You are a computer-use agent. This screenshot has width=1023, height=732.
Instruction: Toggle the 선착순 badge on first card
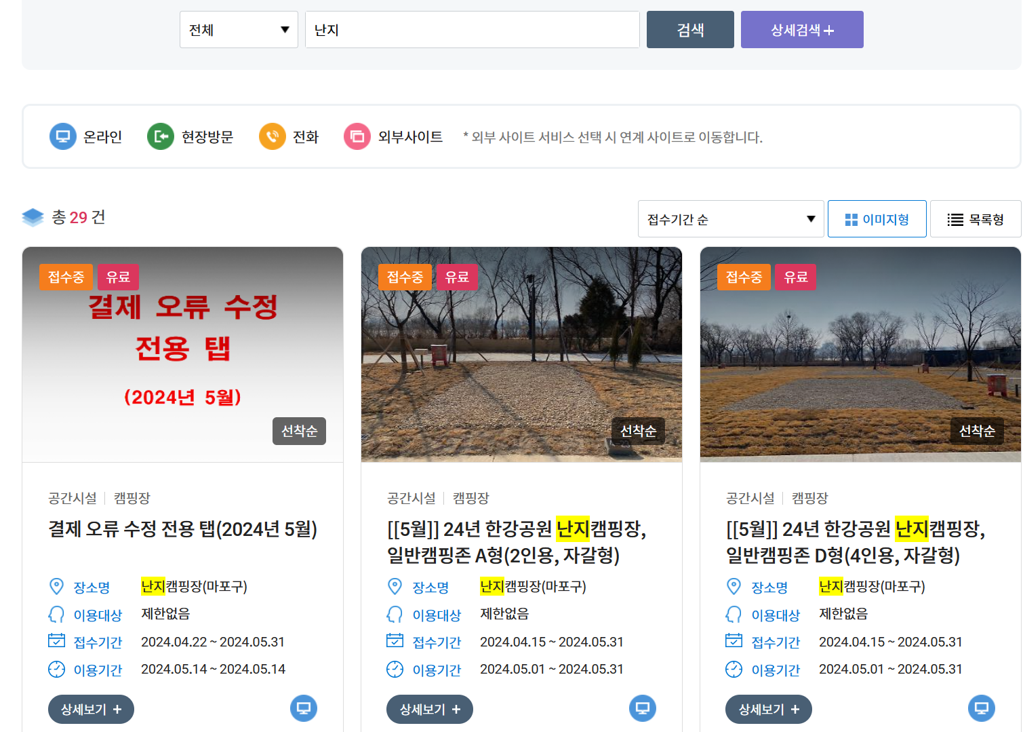299,431
